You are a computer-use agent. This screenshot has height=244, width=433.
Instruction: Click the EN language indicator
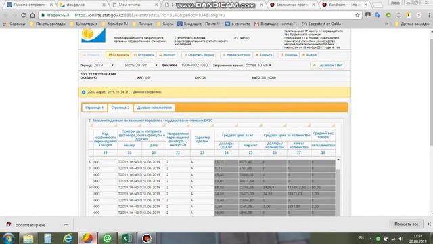pyautogui.click(x=361, y=238)
